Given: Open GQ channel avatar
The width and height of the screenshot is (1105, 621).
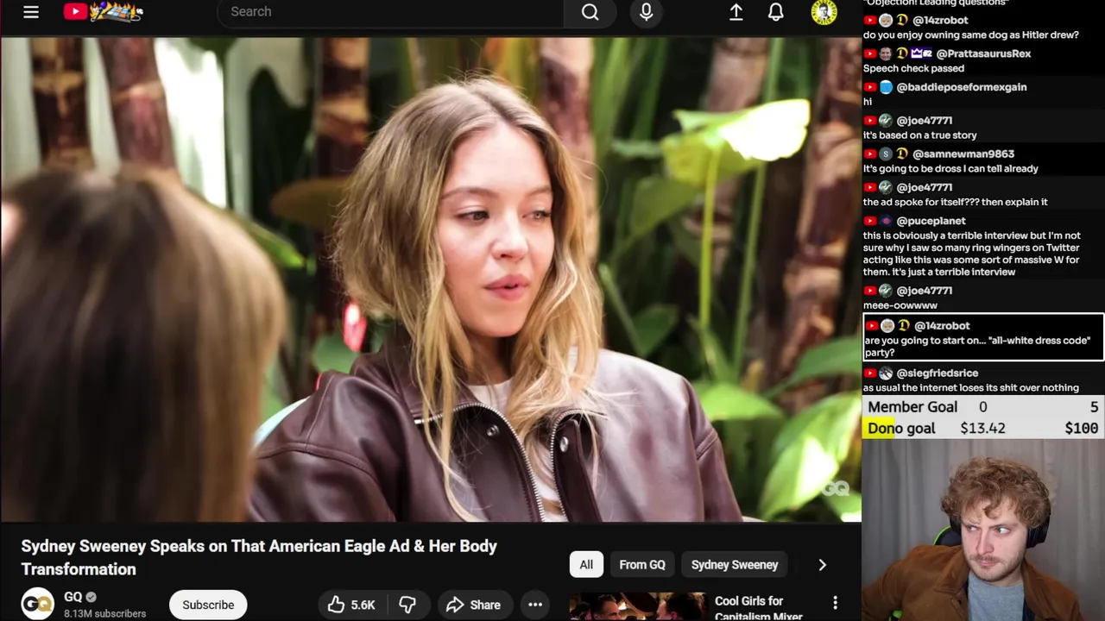Looking at the screenshot, I should (x=37, y=604).
